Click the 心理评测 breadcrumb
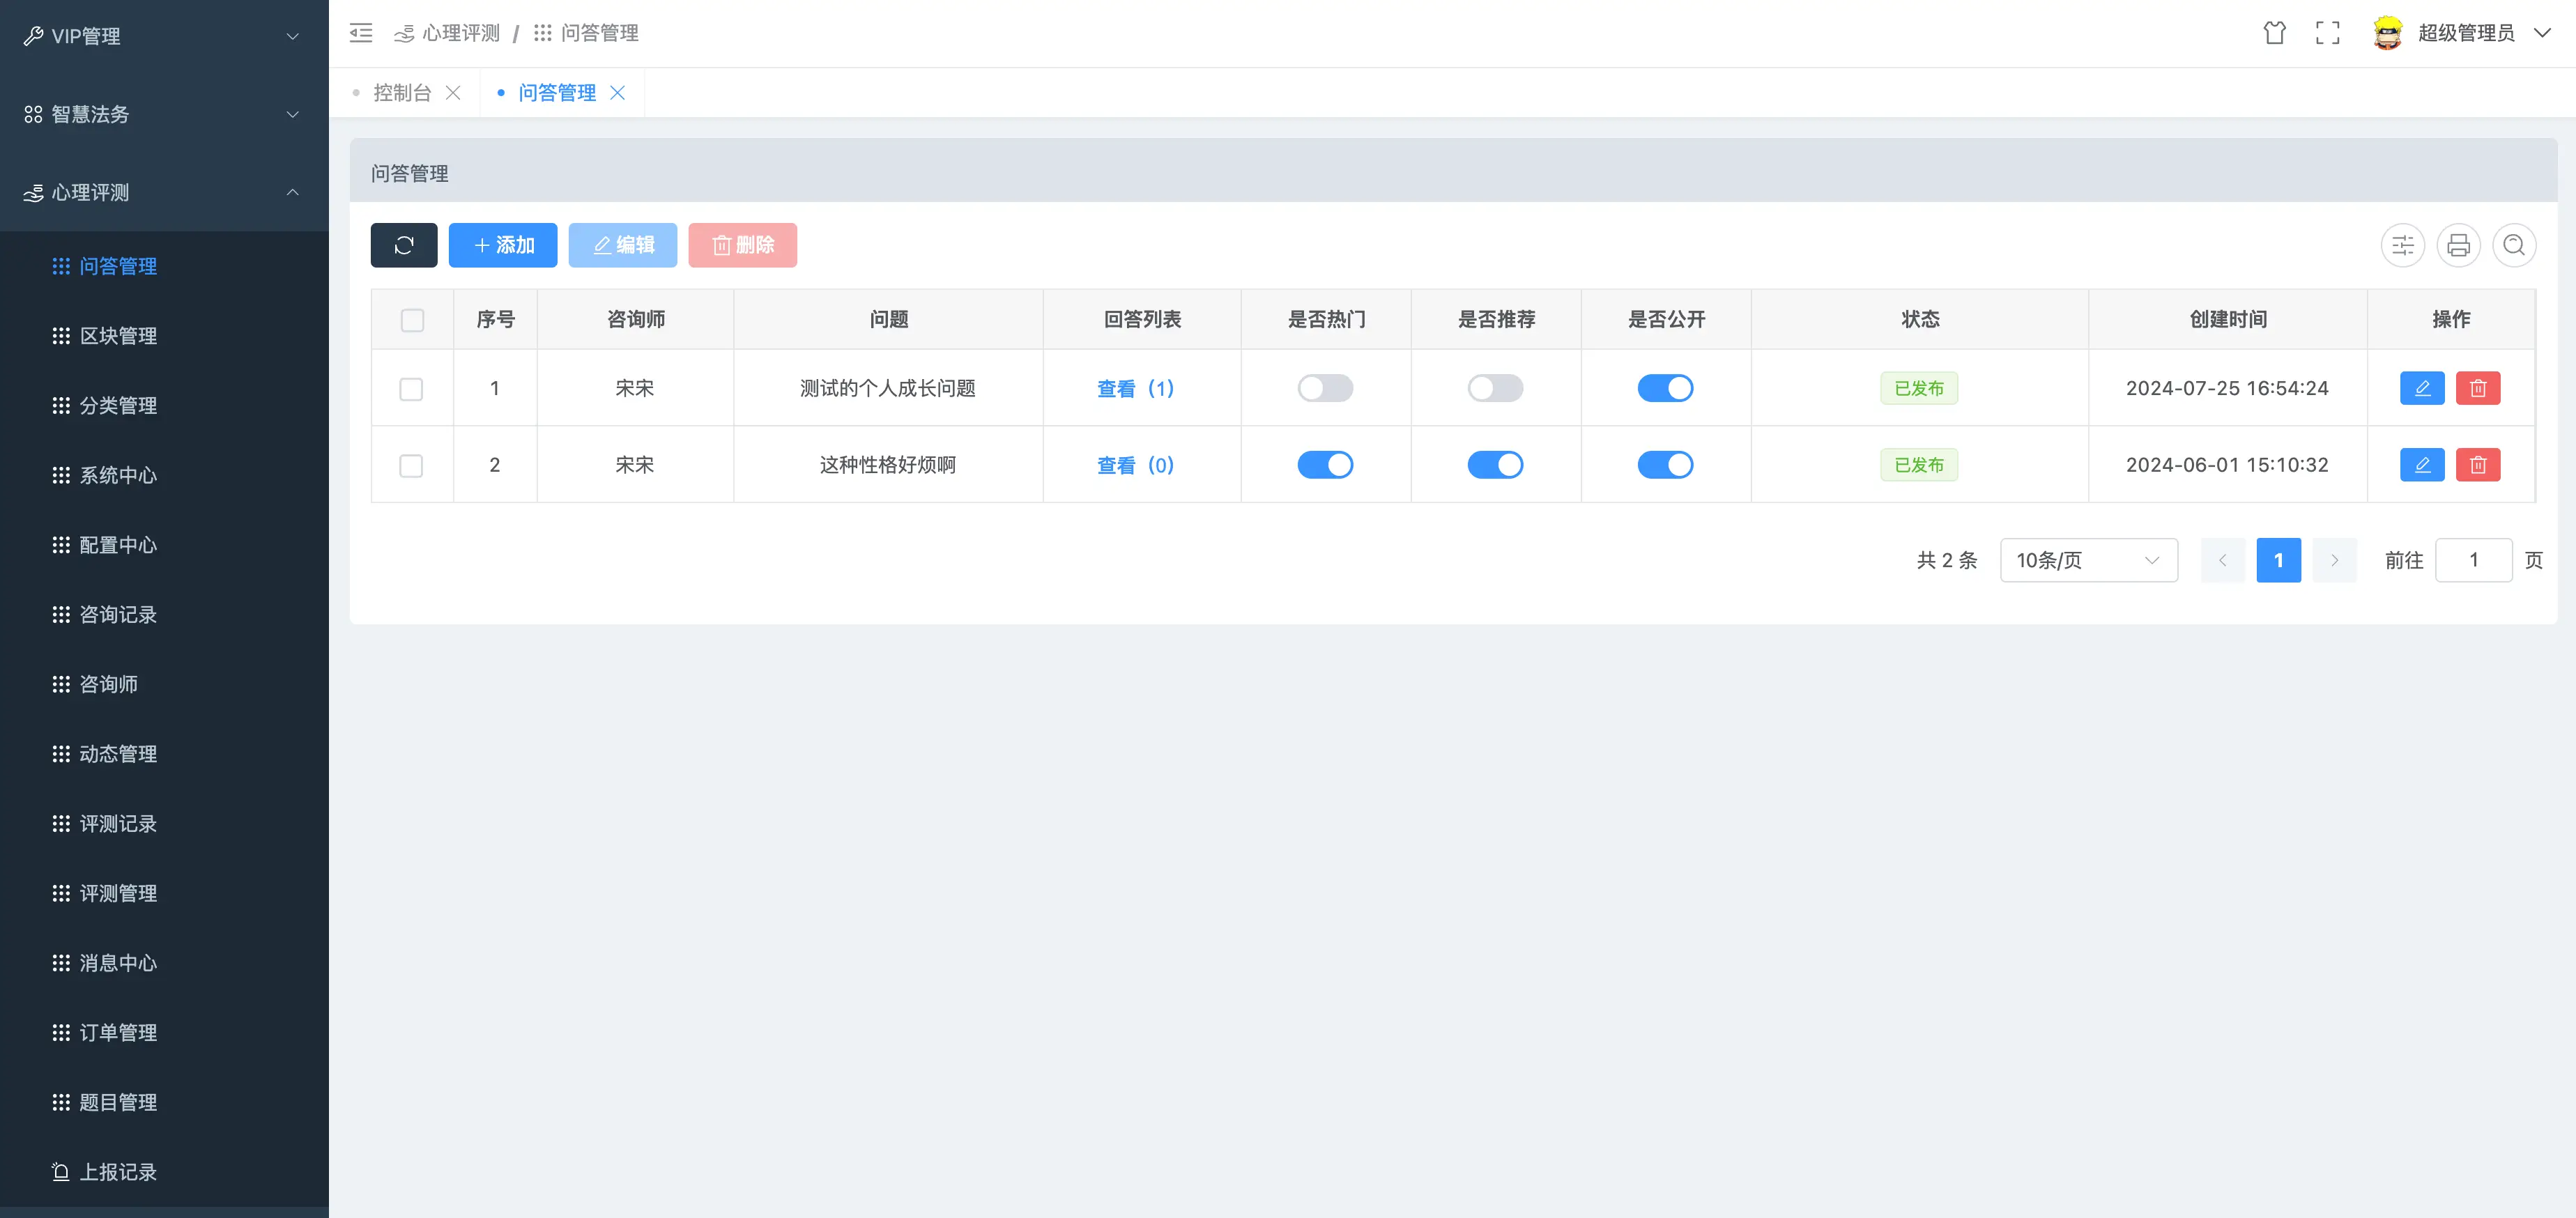 pos(447,33)
